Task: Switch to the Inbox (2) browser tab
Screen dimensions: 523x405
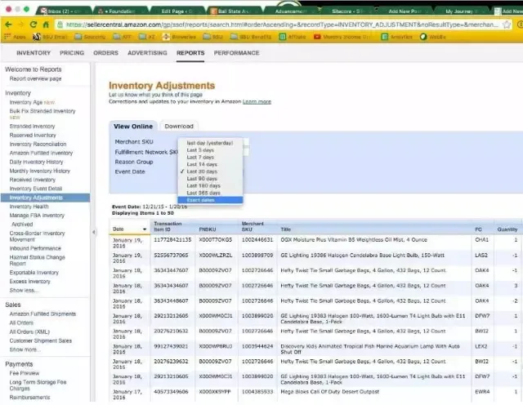Action: pyautogui.click(x=62, y=11)
